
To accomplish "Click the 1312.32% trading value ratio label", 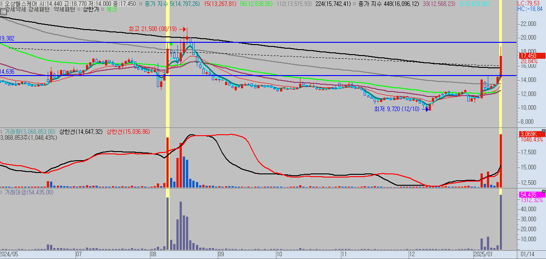I will pyautogui.click(x=531, y=200).
